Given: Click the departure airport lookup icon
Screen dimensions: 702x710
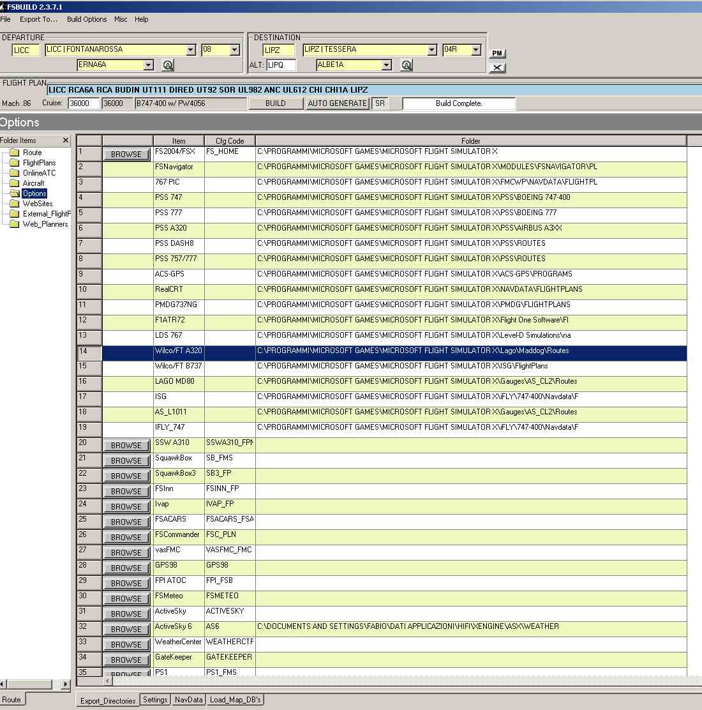Looking at the screenshot, I should 168,65.
